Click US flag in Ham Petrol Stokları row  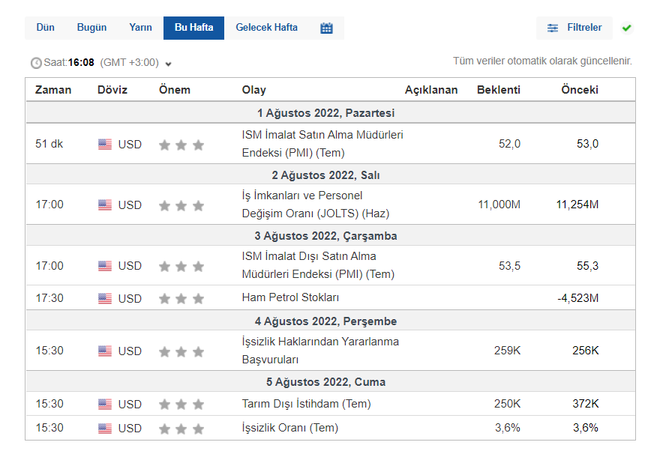(x=105, y=298)
